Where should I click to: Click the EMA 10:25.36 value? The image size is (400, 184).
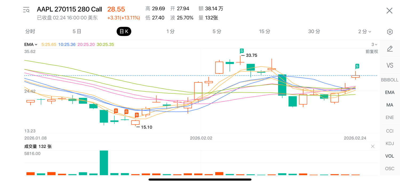67,45
